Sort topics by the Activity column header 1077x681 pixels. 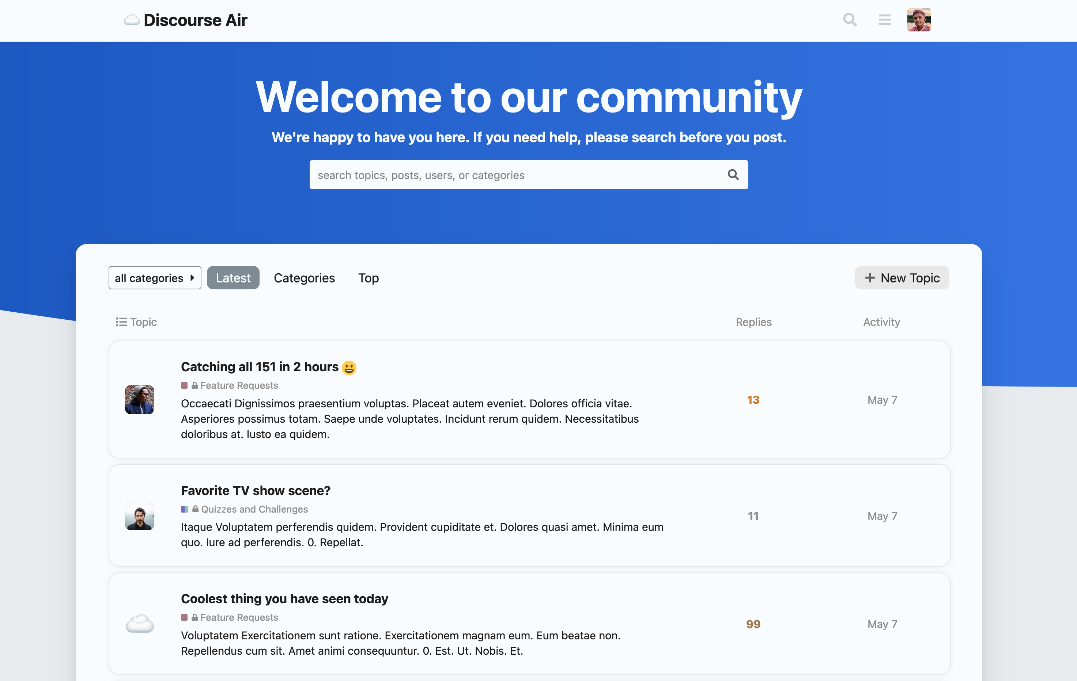coord(881,322)
